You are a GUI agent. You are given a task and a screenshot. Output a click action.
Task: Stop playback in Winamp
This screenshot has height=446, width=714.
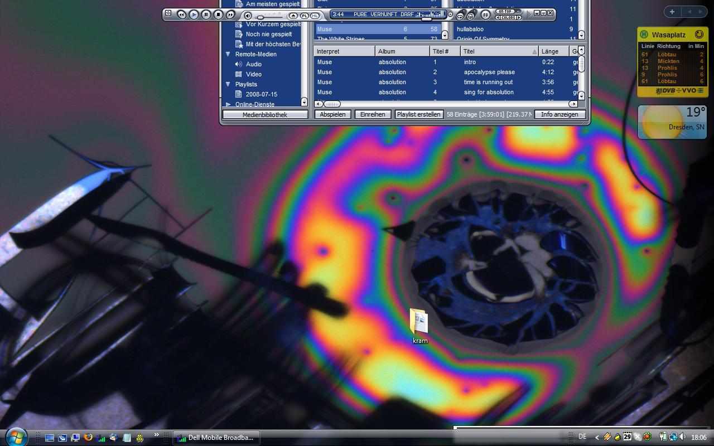click(x=218, y=14)
